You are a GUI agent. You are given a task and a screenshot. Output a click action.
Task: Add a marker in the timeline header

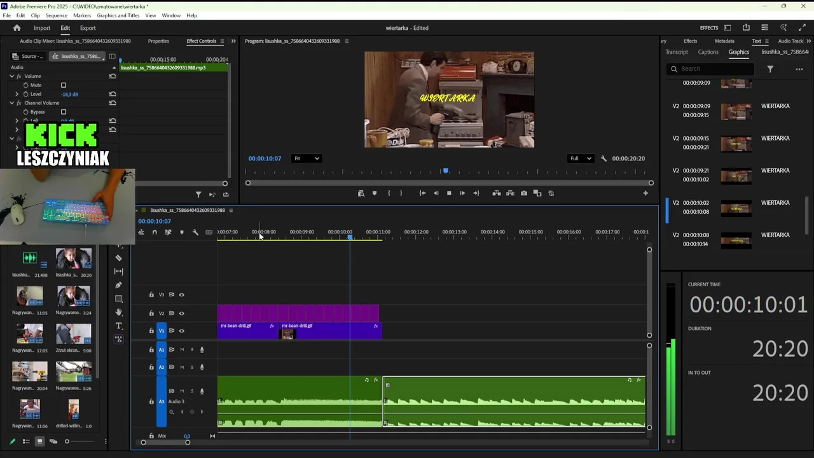click(182, 232)
